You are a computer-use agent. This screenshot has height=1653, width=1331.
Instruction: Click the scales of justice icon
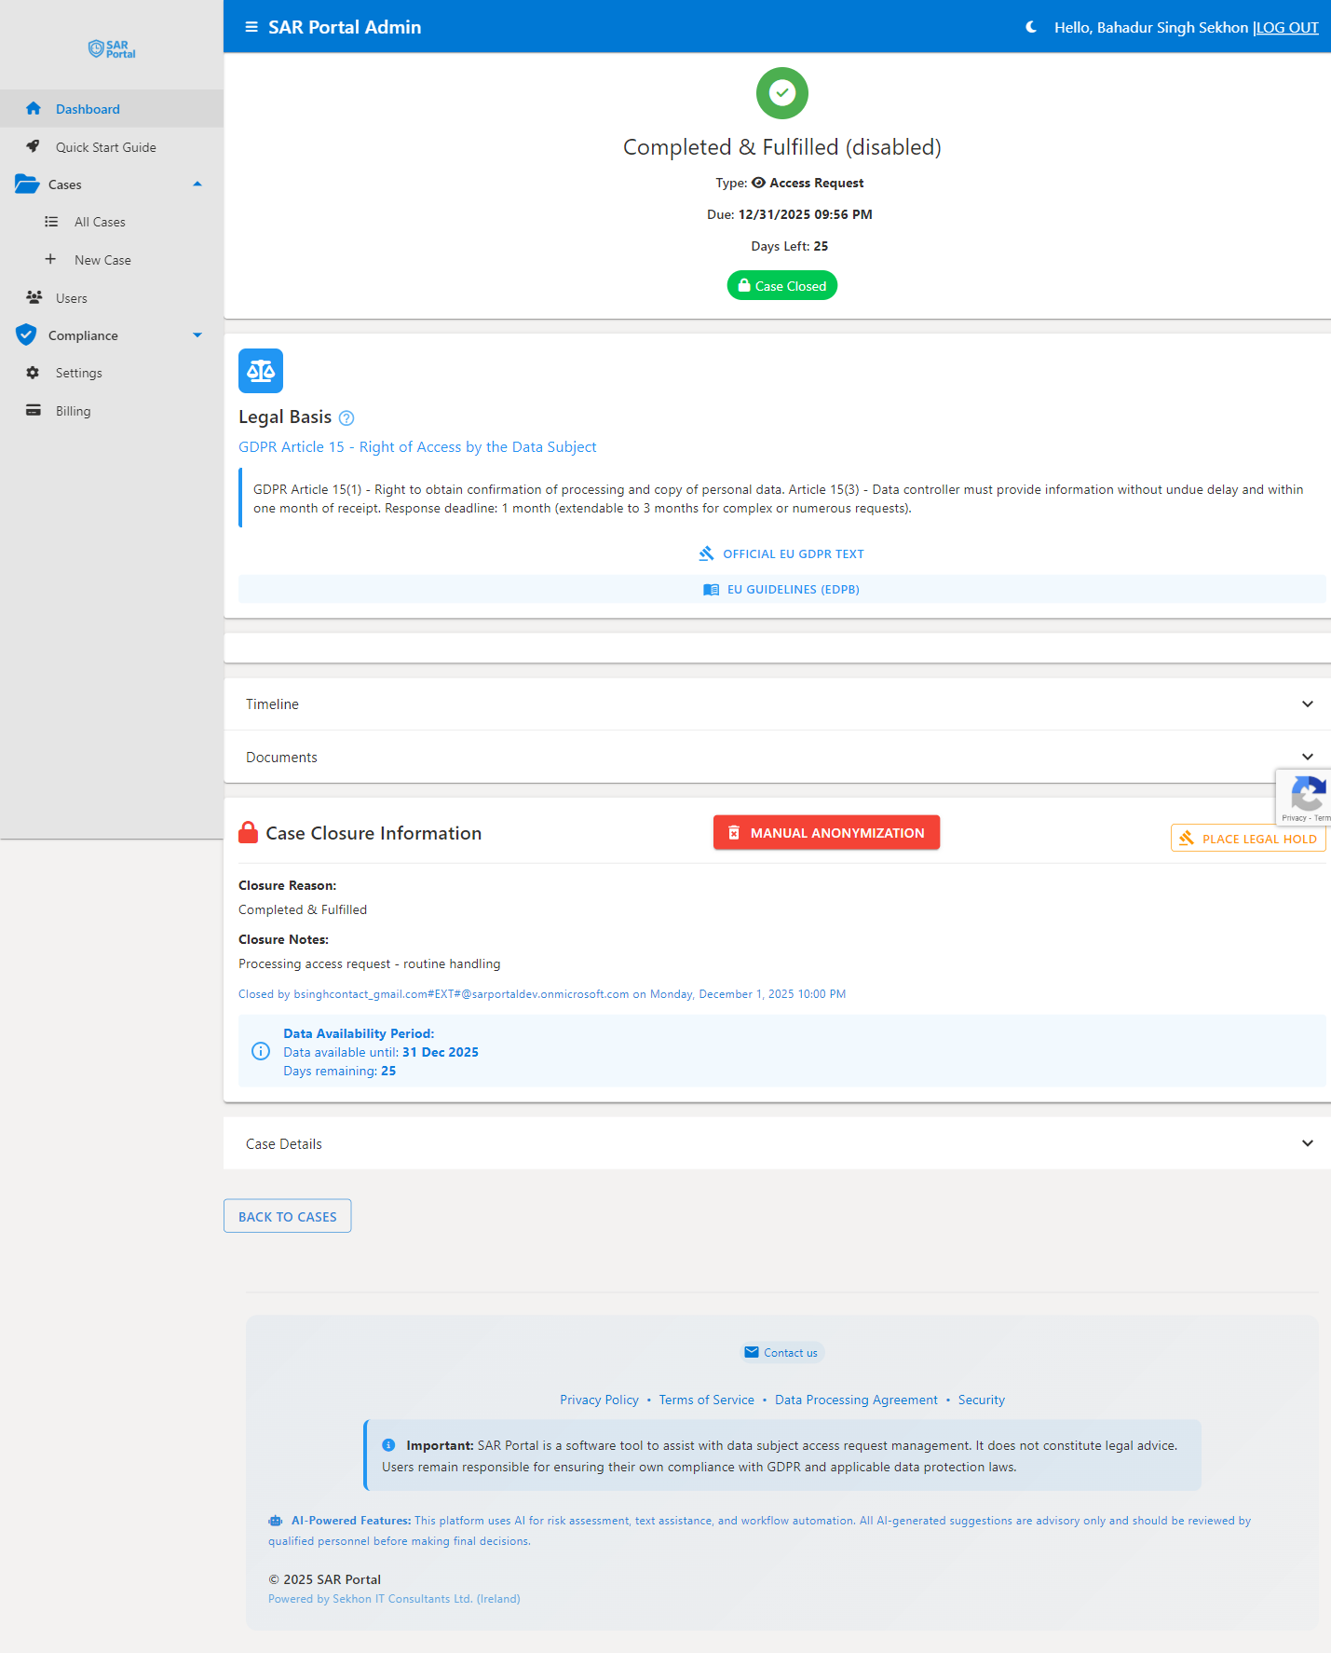(261, 371)
